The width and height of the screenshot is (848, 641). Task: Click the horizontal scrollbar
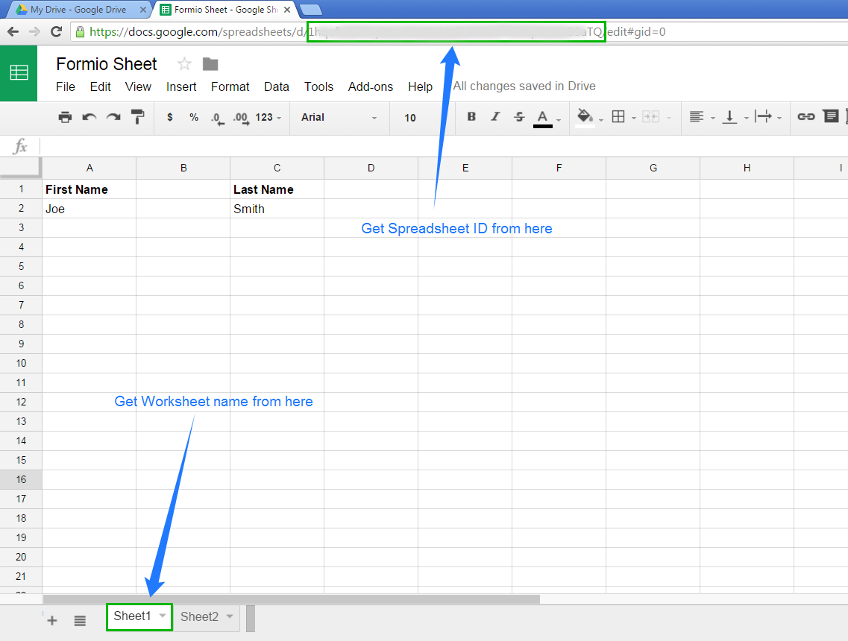click(x=292, y=599)
